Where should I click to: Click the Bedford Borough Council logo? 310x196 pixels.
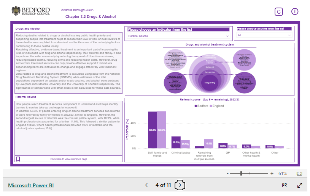[31, 11]
